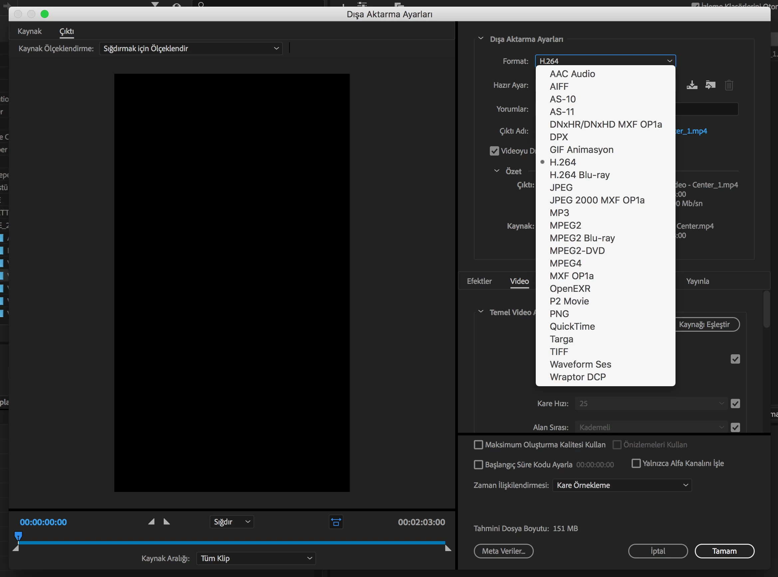778x577 pixels.
Task: Click the import preset icon
Action: point(710,85)
